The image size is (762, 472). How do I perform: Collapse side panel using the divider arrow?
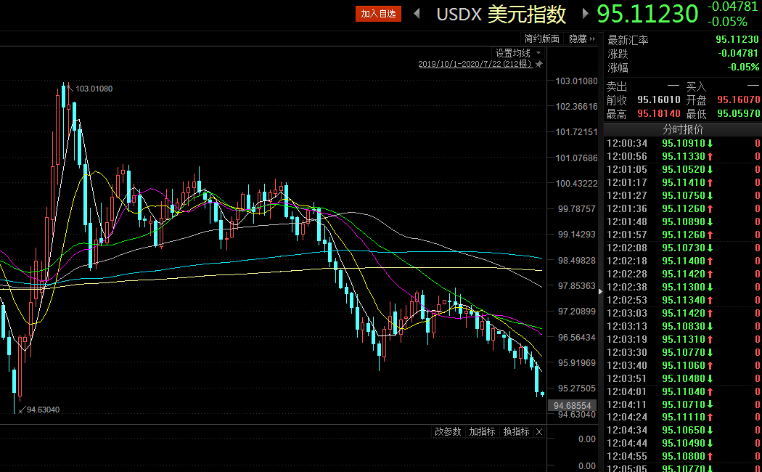coord(599,291)
